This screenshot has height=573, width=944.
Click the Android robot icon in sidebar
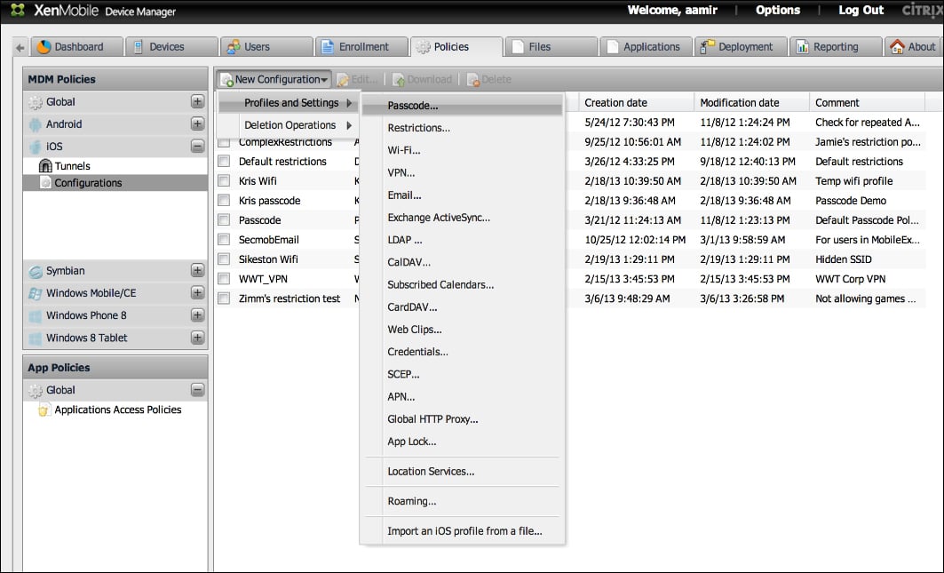(36, 124)
